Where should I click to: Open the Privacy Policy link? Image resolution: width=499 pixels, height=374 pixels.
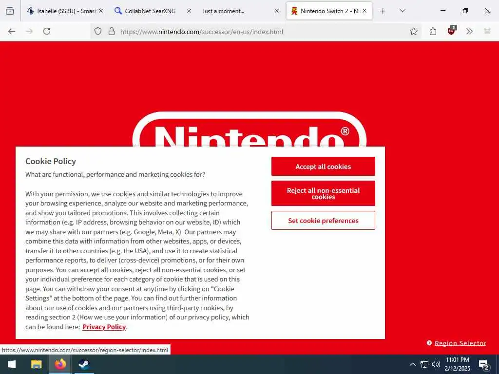[x=104, y=327]
